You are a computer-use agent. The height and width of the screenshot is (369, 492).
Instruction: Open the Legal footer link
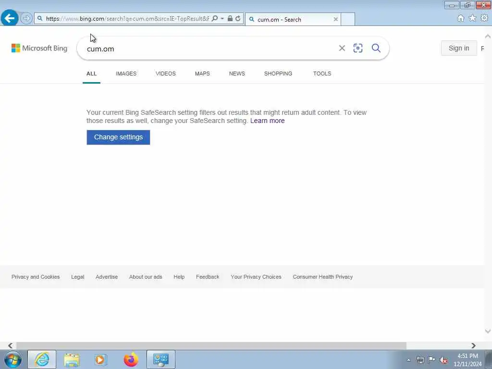(77, 277)
